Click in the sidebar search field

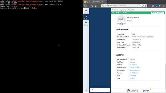[100, 90]
